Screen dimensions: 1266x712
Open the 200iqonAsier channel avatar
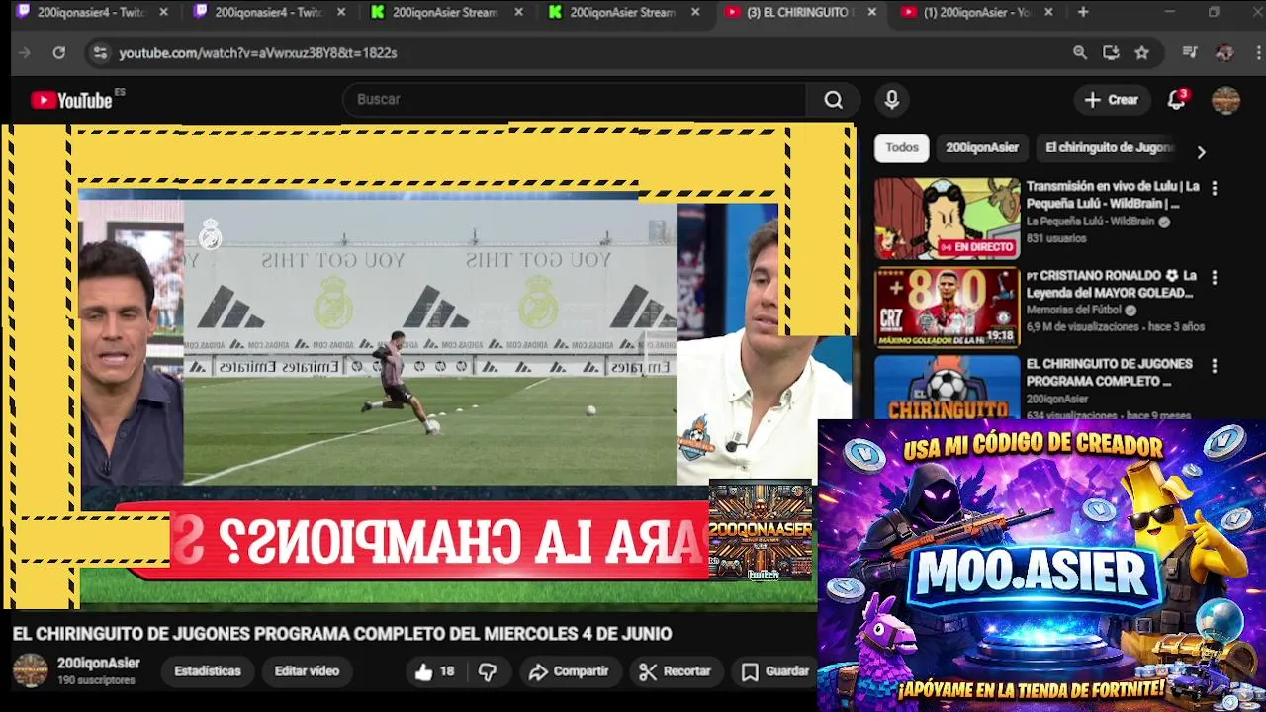tap(30, 670)
